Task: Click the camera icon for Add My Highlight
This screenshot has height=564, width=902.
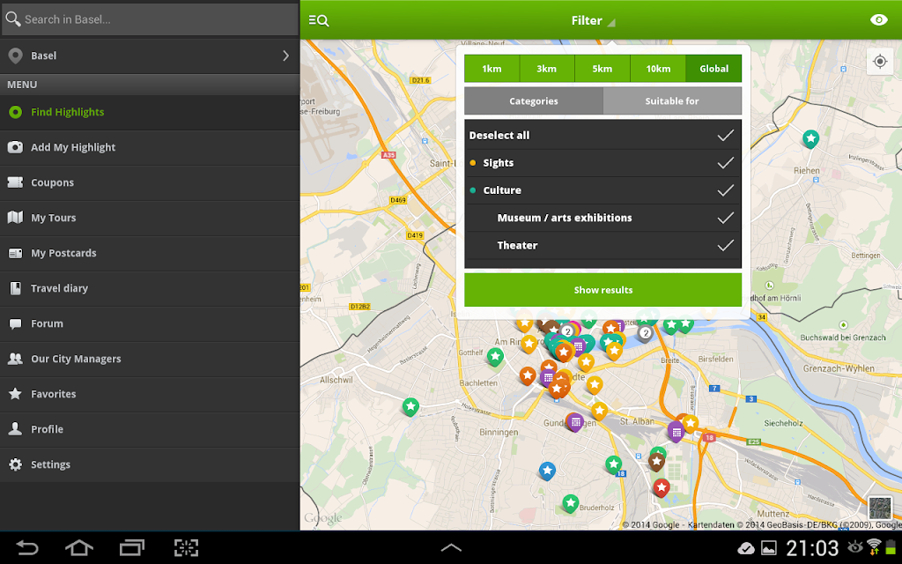Action: [x=16, y=147]
